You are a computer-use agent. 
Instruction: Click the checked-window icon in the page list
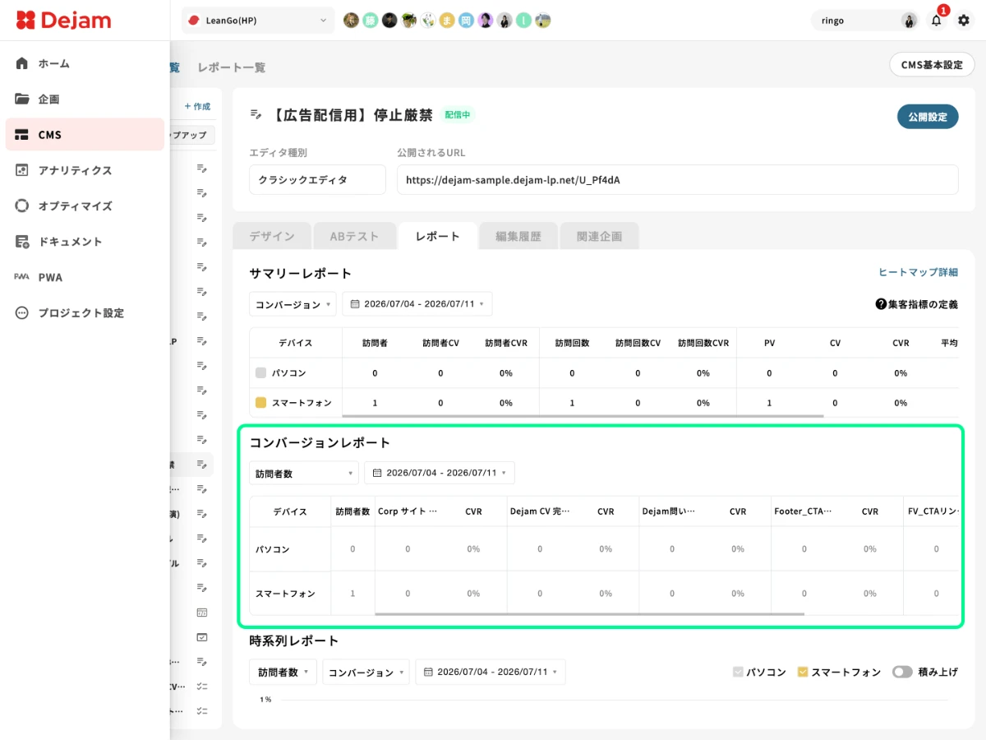tap(202, 637)
